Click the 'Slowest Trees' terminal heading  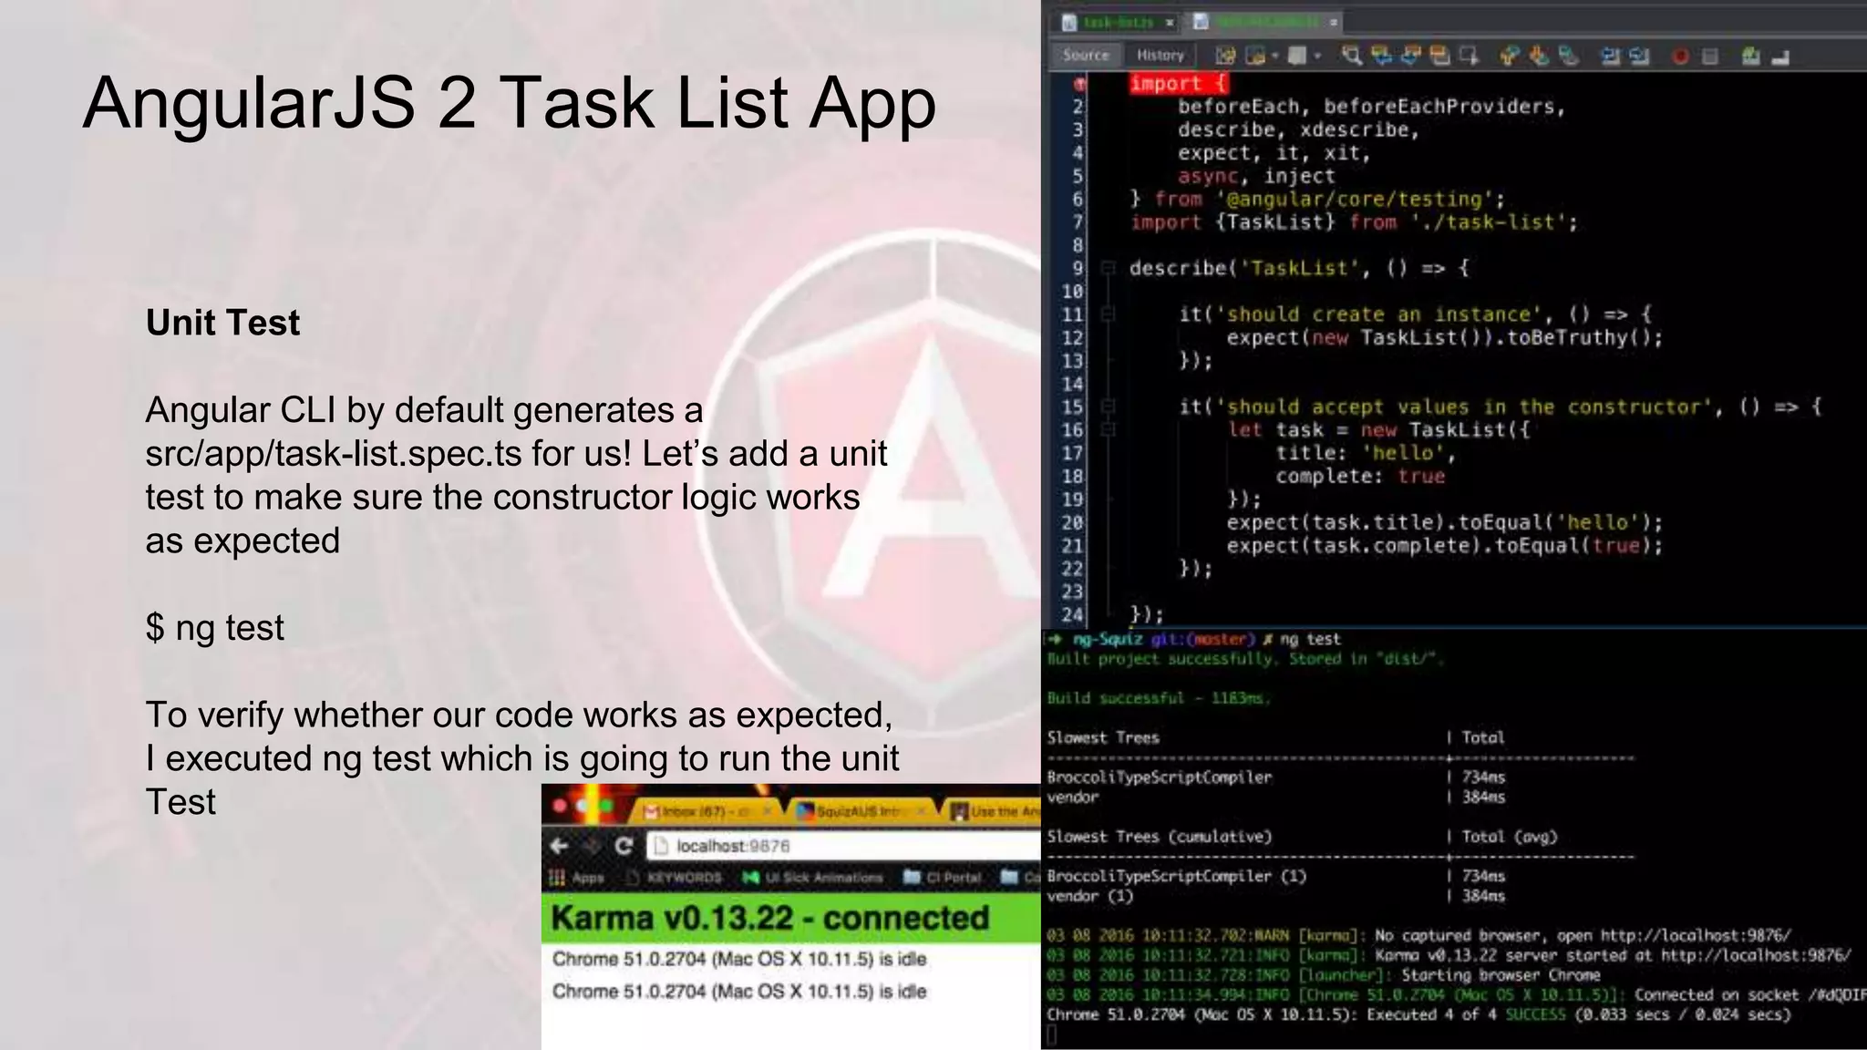(1102, 737)
